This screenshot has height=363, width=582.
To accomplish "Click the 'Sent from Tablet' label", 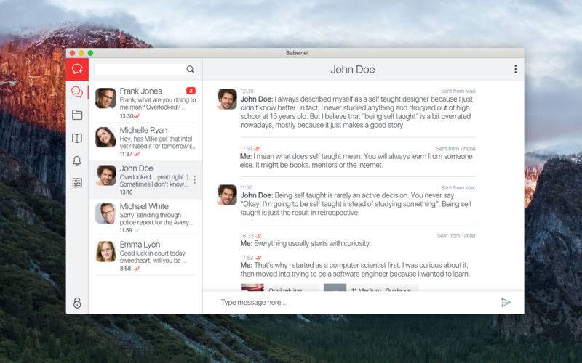I will tap(456, 235).
